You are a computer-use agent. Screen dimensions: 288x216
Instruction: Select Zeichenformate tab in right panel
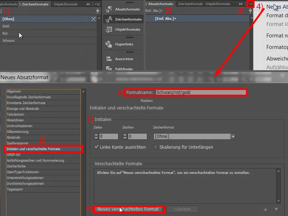pos(190,4)
